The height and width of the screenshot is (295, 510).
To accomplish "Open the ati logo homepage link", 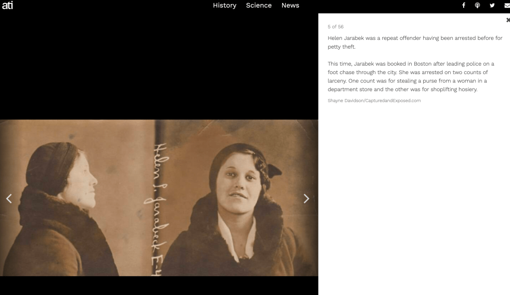I will pyautogui.click(x=7, y=5).
